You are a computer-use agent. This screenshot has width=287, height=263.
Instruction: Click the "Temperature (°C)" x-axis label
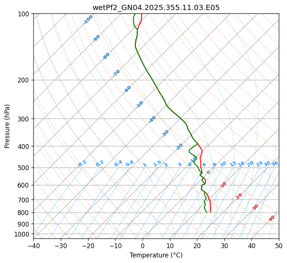click(156, 256)
